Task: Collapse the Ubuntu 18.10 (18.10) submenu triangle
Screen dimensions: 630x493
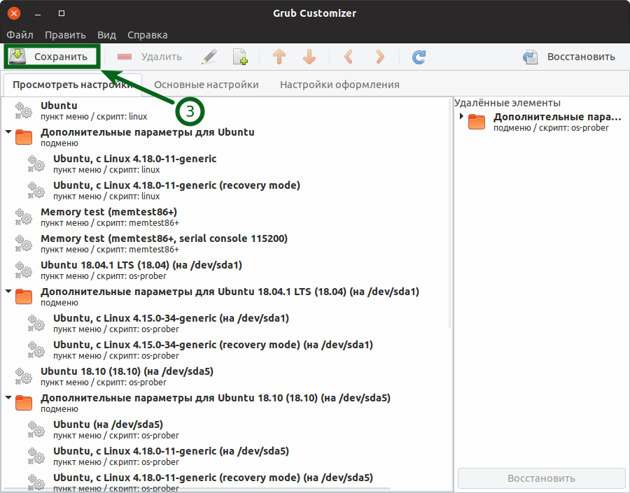Action: (x=8, y=397)
